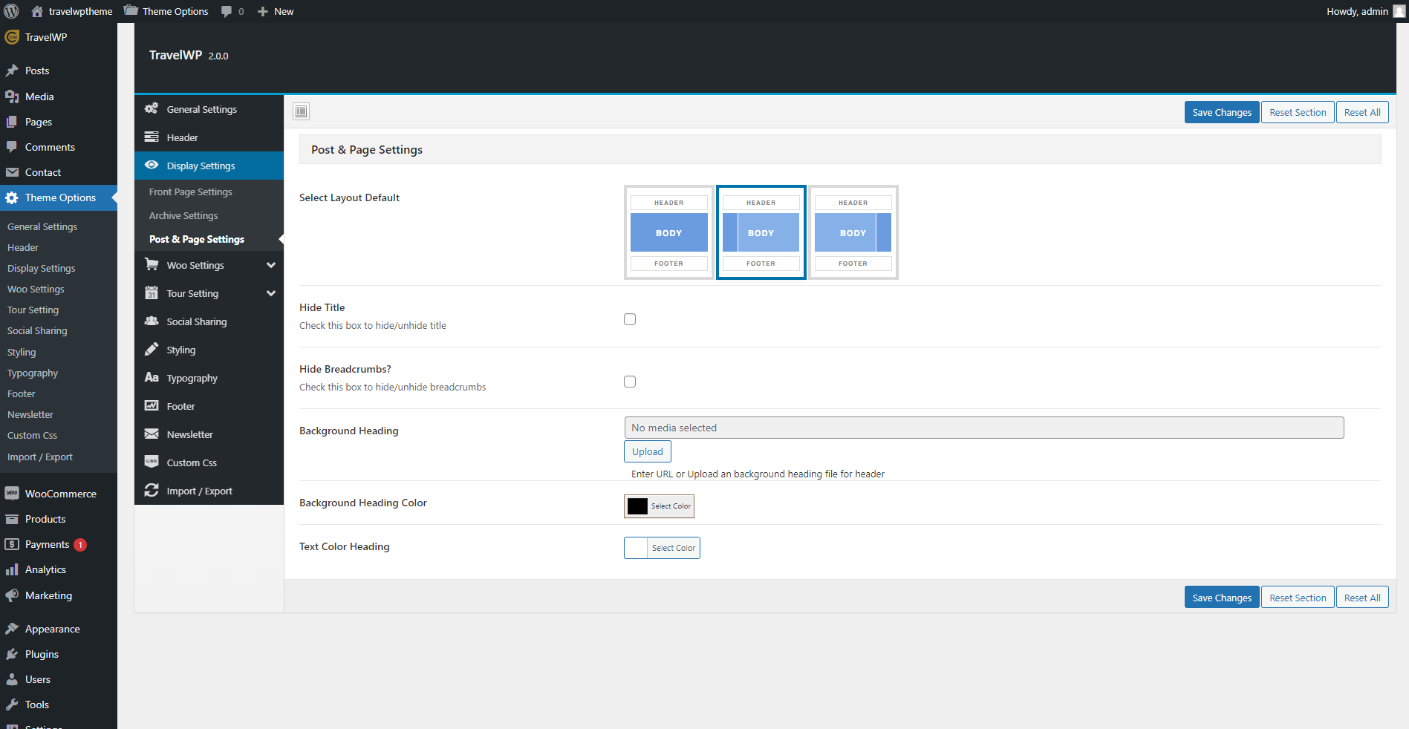The height and width of the screenshot is (729, 1409).
Task: Click the WooCommerce icon in sidebar
Action: [12, 494]
